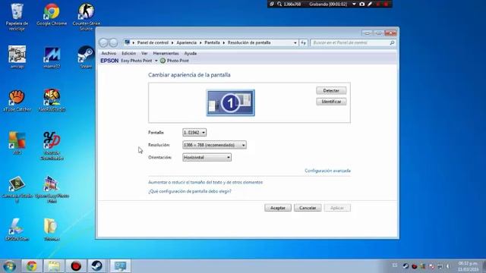Click the Panel de control search field

pos(353,42)
